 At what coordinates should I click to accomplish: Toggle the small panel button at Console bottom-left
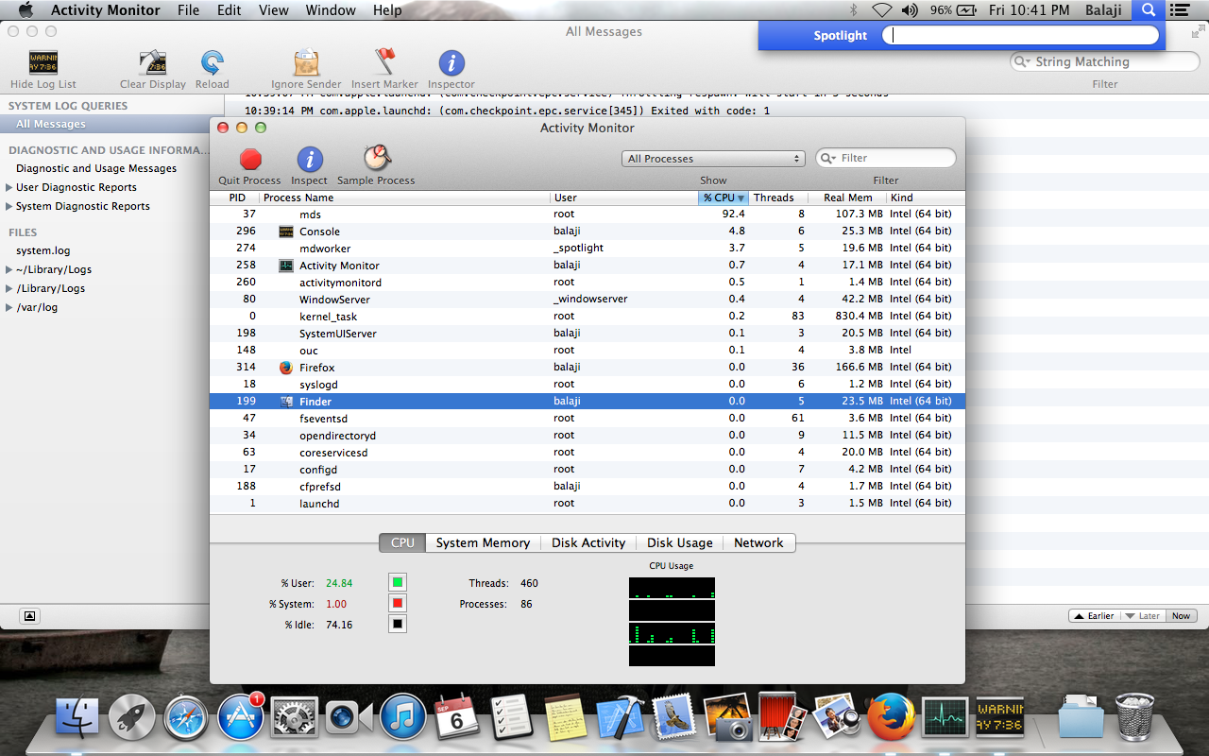(29, 616)
